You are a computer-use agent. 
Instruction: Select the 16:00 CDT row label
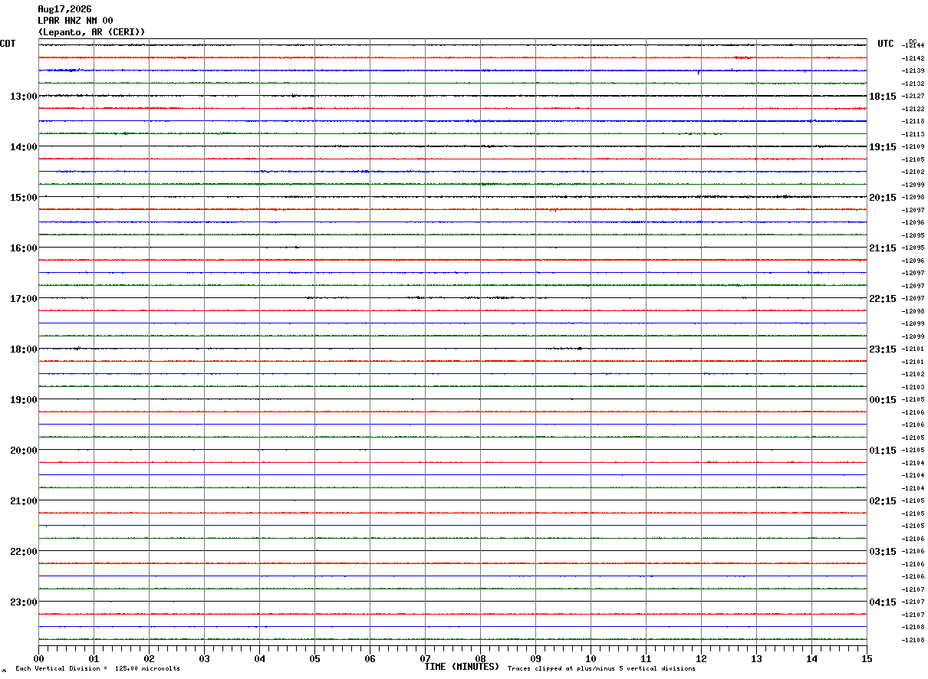tap(23, 248)
